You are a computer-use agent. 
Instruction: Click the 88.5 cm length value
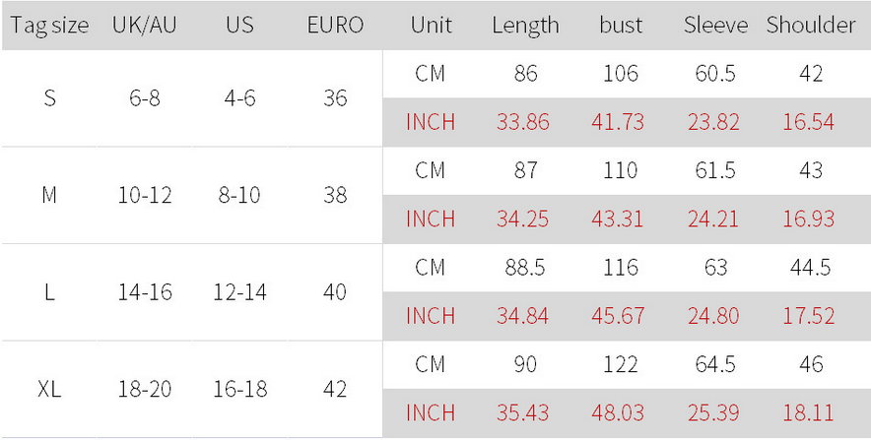(523, 268)
